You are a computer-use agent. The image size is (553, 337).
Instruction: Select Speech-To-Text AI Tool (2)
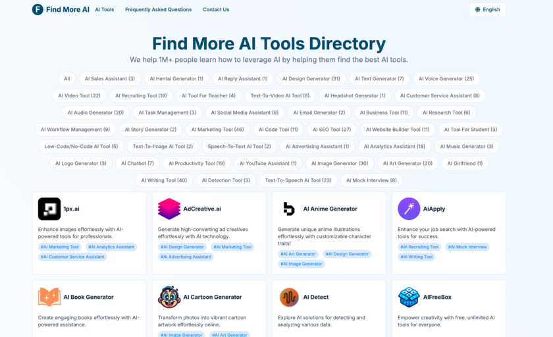[239, 146]
